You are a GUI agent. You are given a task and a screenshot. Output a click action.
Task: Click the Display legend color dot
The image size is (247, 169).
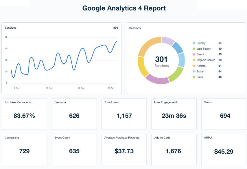194,43
